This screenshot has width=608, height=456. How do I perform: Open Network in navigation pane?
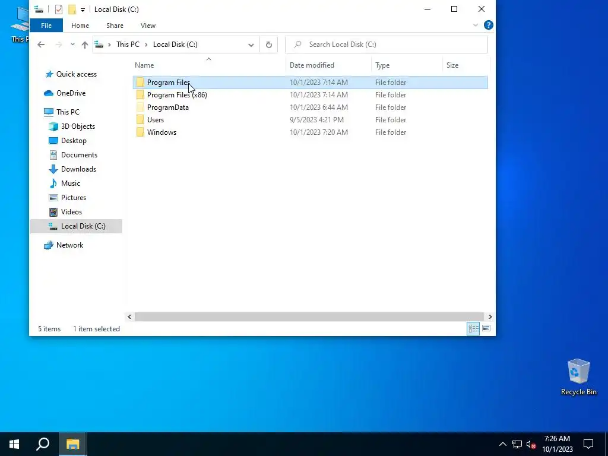pos(70,245)
